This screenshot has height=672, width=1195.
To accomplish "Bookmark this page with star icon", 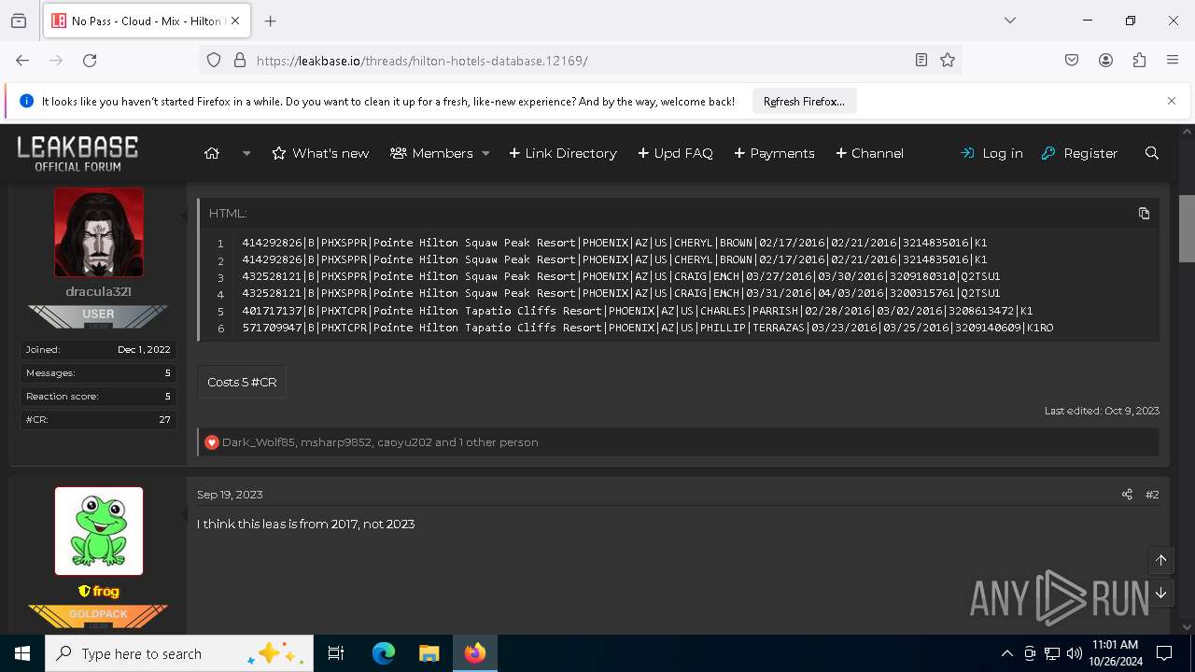I will (x=948, y=60).
